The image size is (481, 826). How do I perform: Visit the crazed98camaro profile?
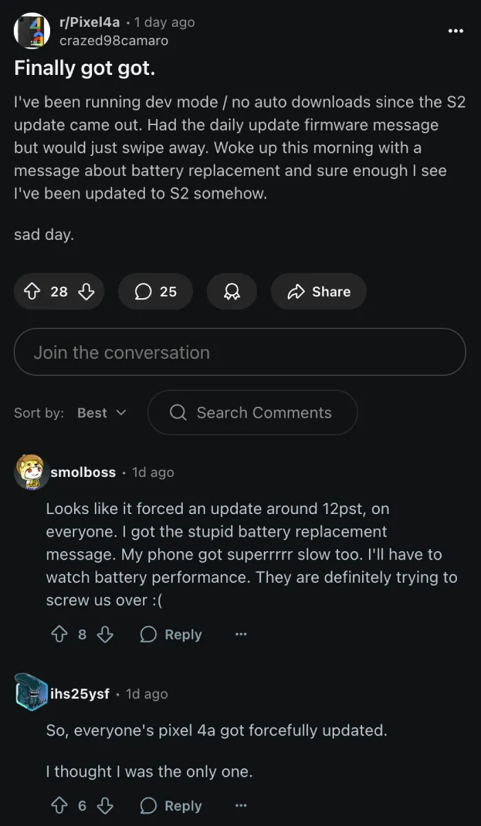[113, 41]
